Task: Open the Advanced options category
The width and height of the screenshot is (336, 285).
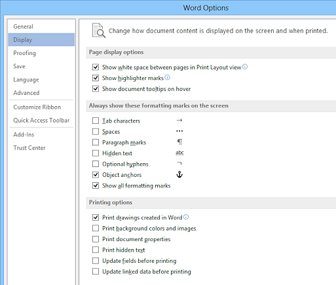Action: tap(41, 93)
